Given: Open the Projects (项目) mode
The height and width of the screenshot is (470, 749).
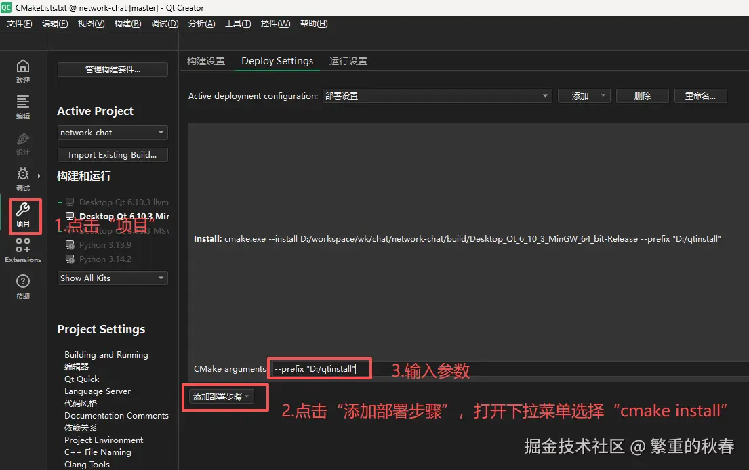Looking at the screenshot, I should pyautogui.click(x=23, y=215).
